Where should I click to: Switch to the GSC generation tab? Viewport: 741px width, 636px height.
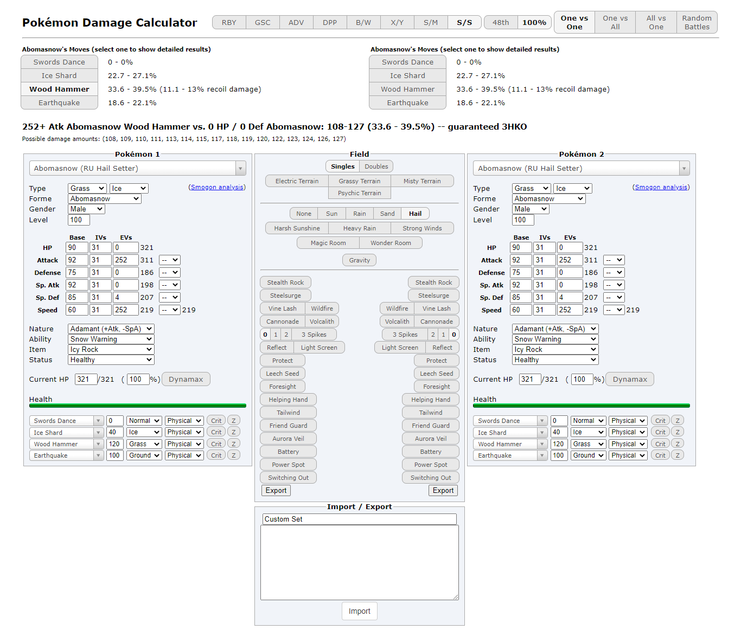pos(263,22)
